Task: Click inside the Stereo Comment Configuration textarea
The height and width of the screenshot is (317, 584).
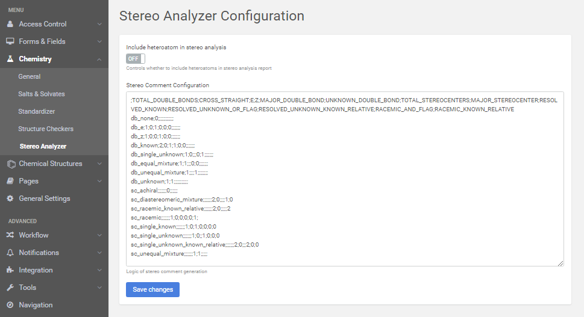Action: [345, 180]
